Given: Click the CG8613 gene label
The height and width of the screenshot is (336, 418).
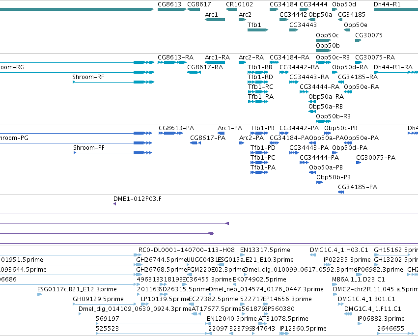Looking at the screenshot, I should [169, 4].
